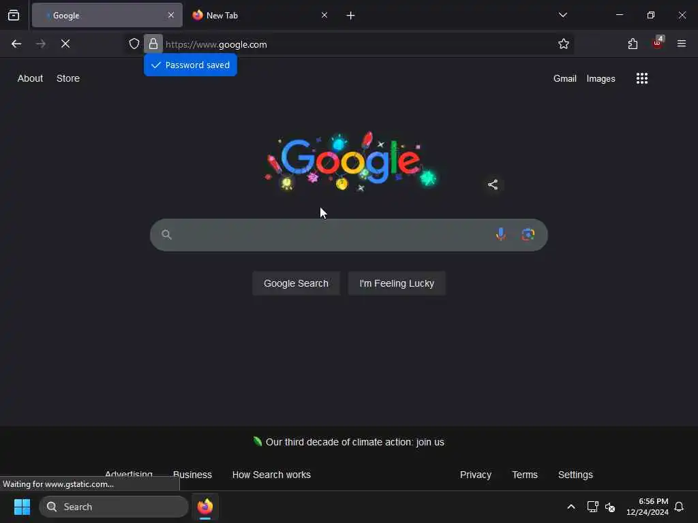Screen dimensions: 698x523
Task: Open the notification bell
Action: click(679, 507)
